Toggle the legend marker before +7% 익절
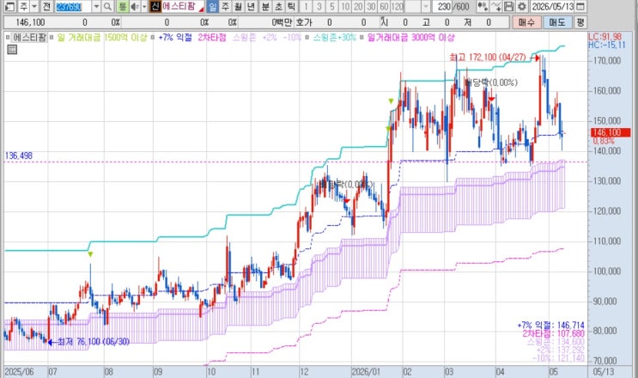638x378 pixels. click(x=153, y=38)
